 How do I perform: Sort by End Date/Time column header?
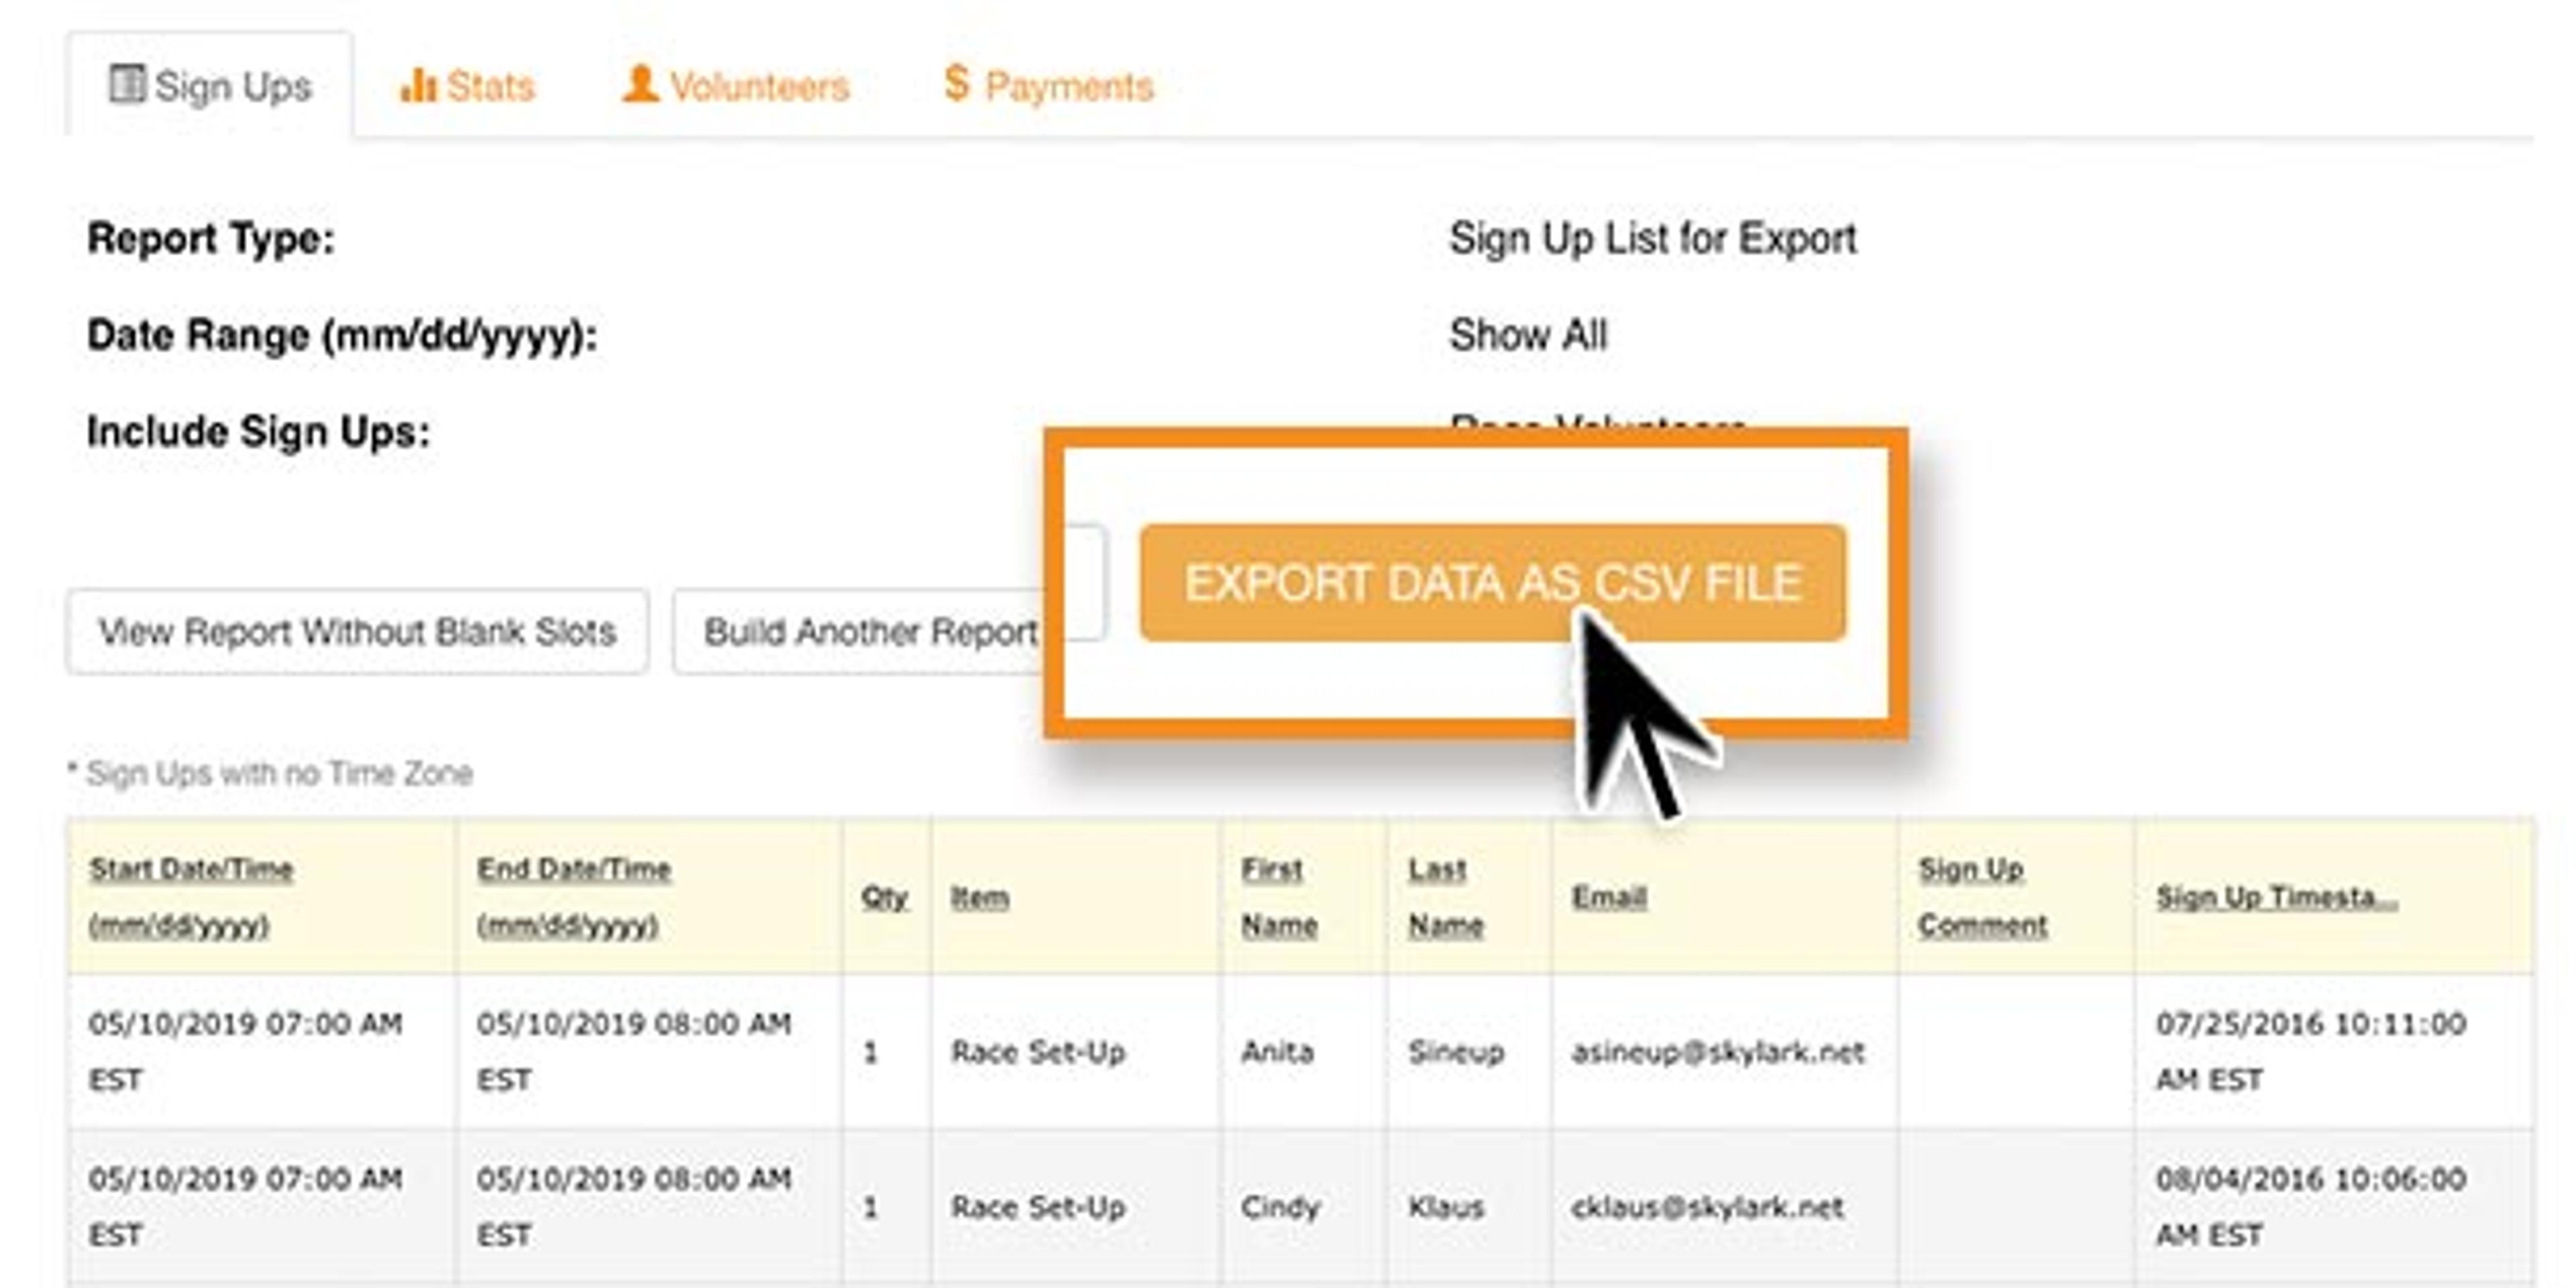573,870
